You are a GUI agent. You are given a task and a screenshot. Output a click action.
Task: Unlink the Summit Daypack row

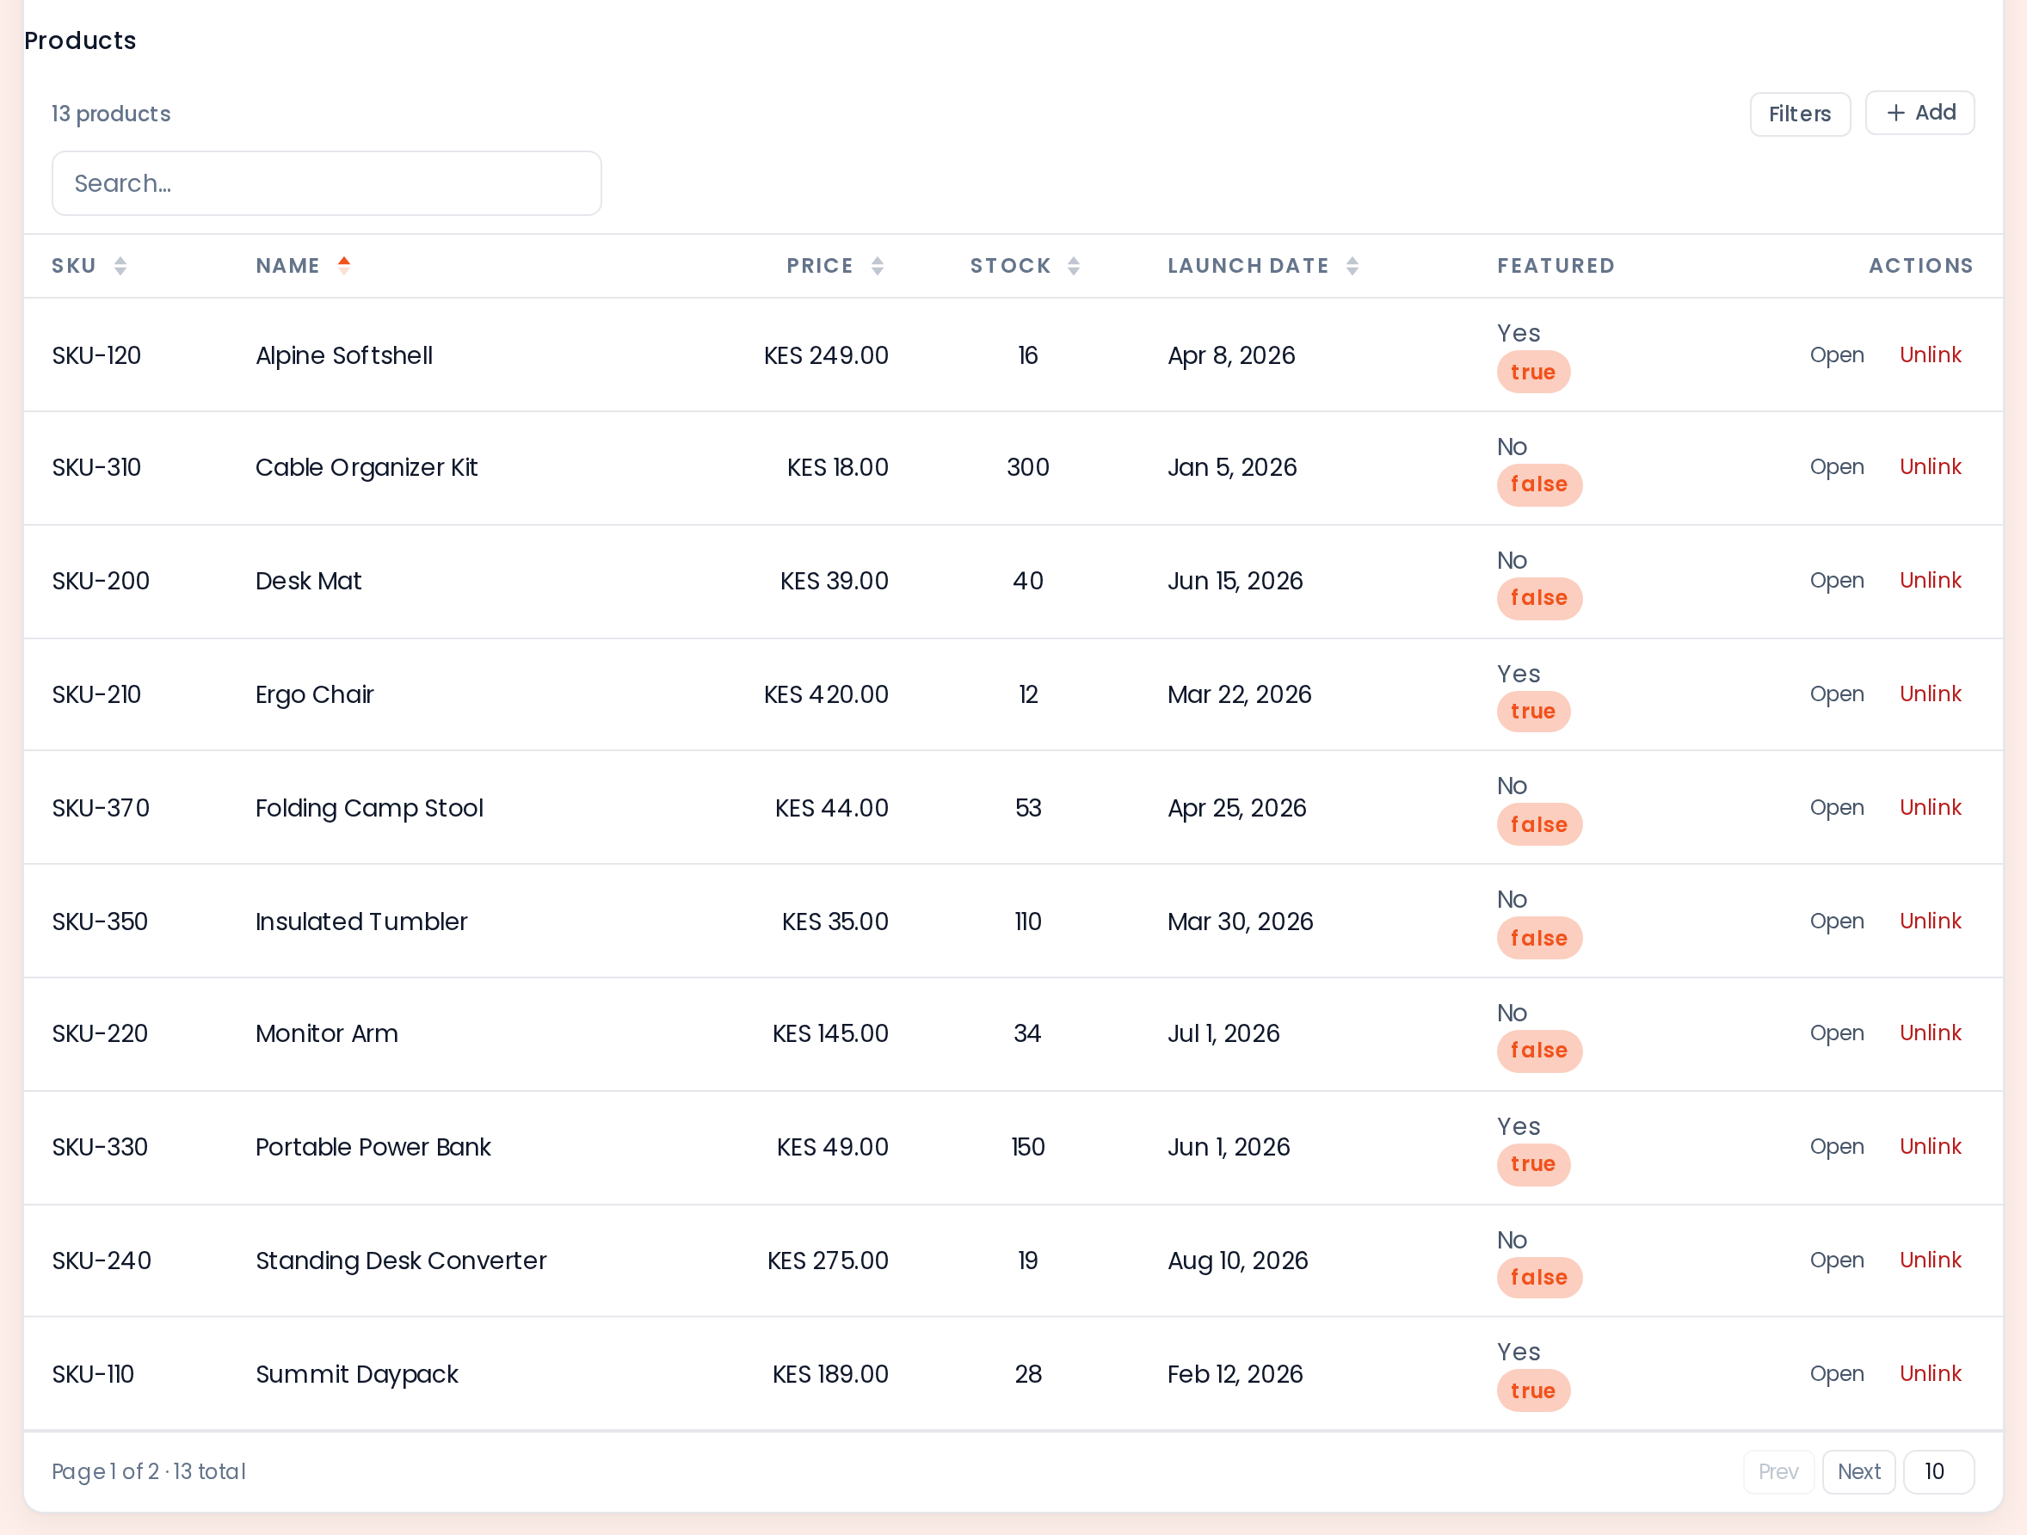click(1930, 1374)
